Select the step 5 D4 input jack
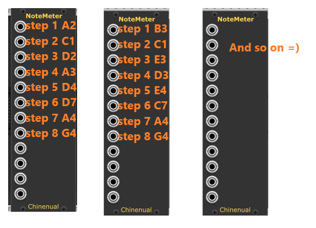Image resolution: width=316 pixels, height=228 pixels. (x=20, y=87)
